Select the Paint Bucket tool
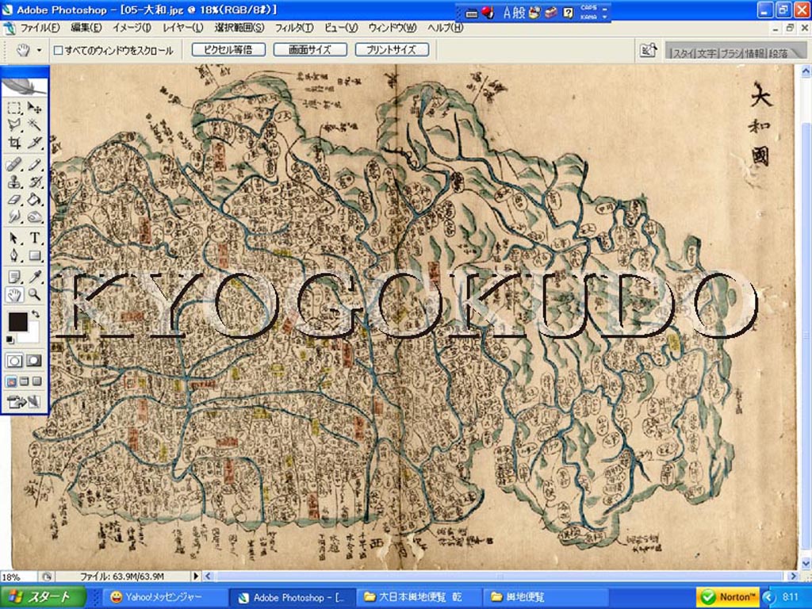Image resolution: width=812 pixels, height=609 pixels. (34, 199)
